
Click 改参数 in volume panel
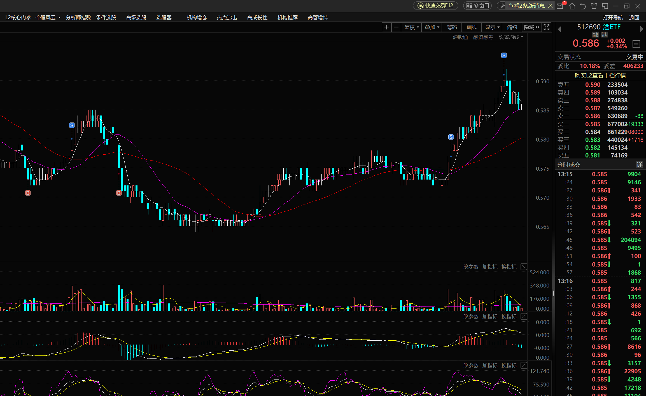pyautogui.click(x=471, y=267)
